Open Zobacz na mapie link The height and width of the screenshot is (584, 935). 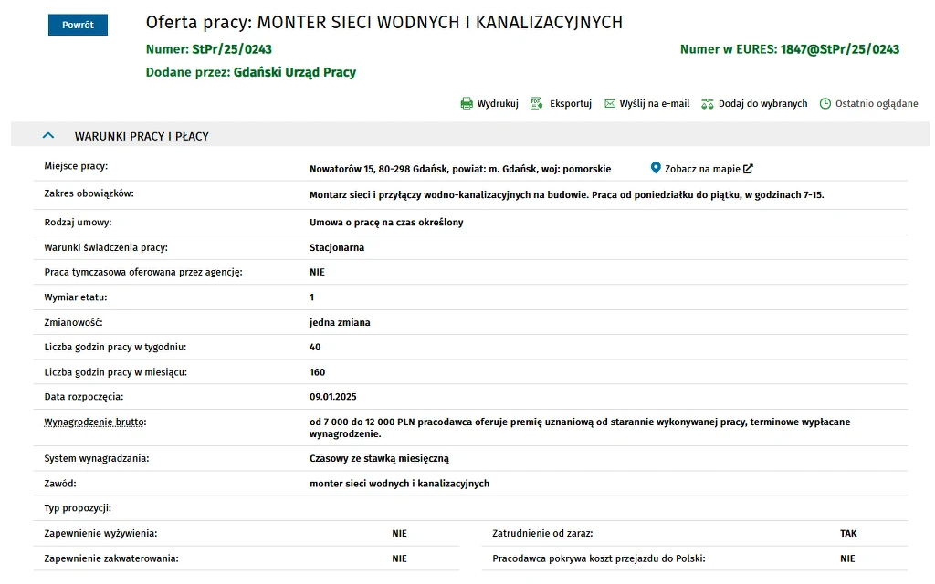[702, 169]
